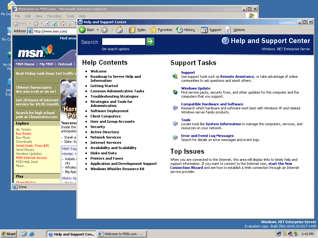Open Security help topic

(98, 127)
